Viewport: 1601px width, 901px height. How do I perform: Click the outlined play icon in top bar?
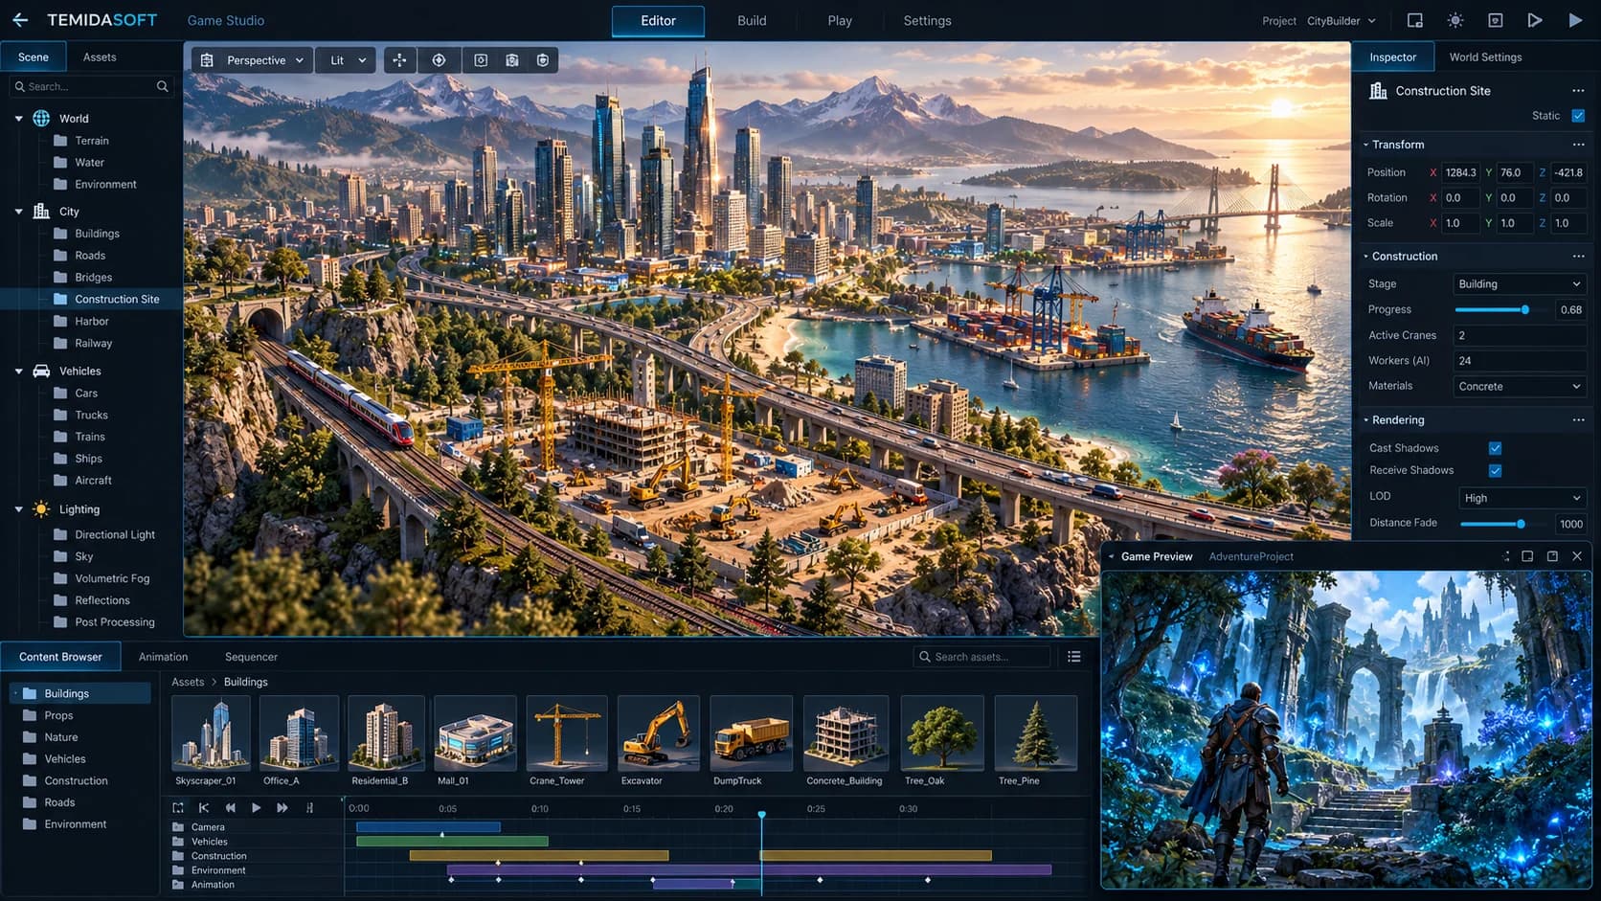coord(1535,20)
